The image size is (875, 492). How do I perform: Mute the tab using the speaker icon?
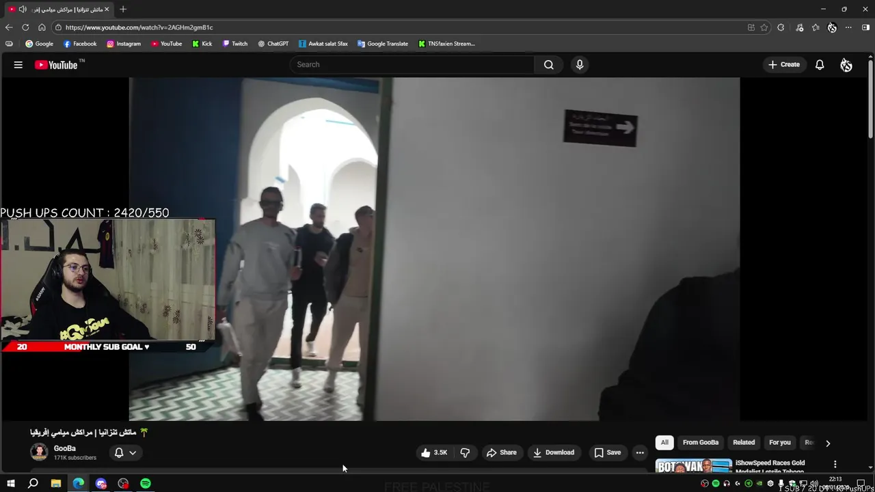[x=23, y=9]
